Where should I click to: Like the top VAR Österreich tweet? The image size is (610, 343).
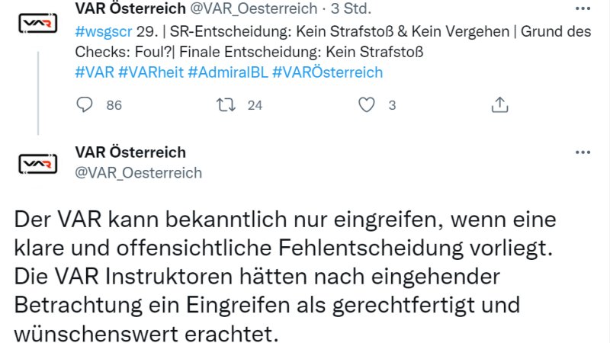coord(368,104)
